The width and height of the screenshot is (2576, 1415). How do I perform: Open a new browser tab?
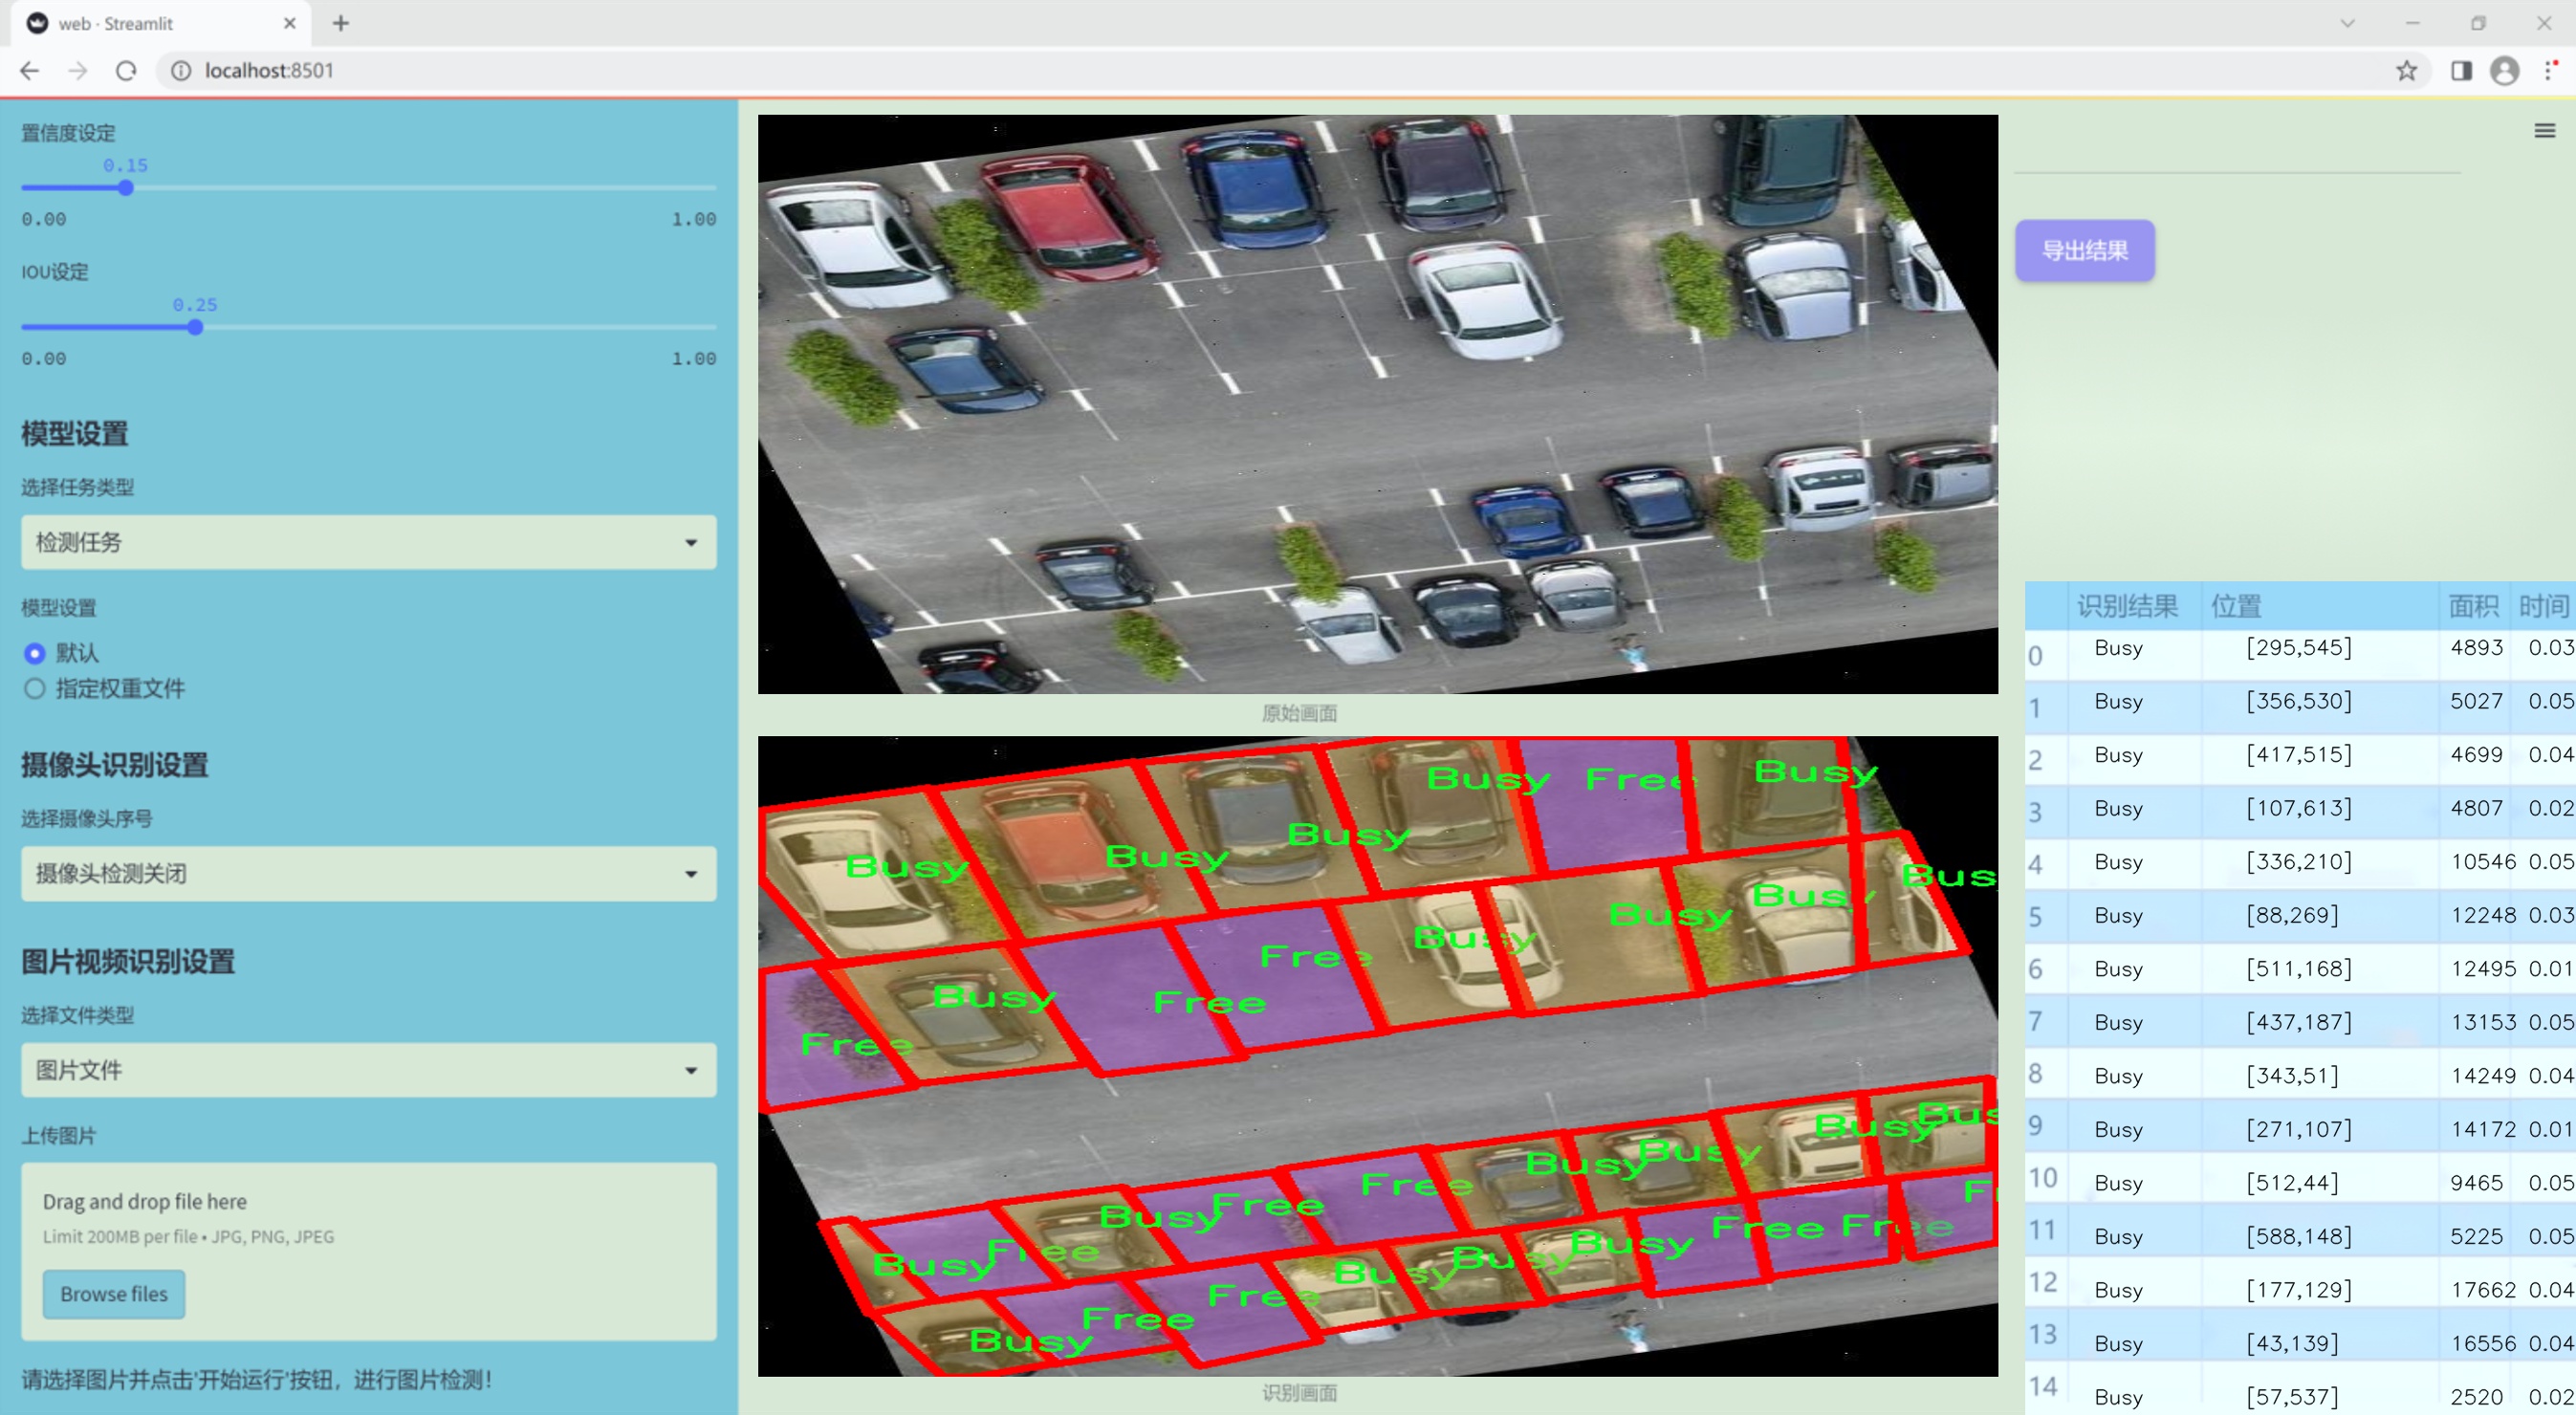[x=341, y=23]
